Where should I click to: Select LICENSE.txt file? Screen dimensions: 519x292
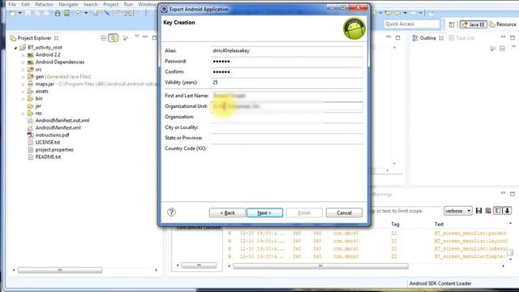click(48, 143)
